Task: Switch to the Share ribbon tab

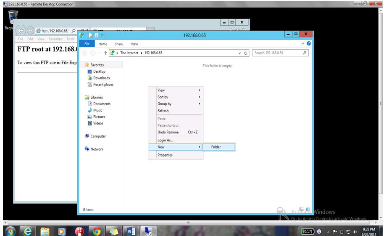Action: 119,44
